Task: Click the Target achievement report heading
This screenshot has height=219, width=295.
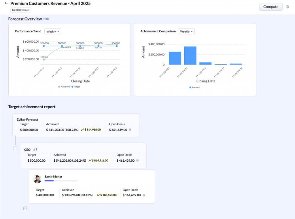Action: tap(32, 107)
